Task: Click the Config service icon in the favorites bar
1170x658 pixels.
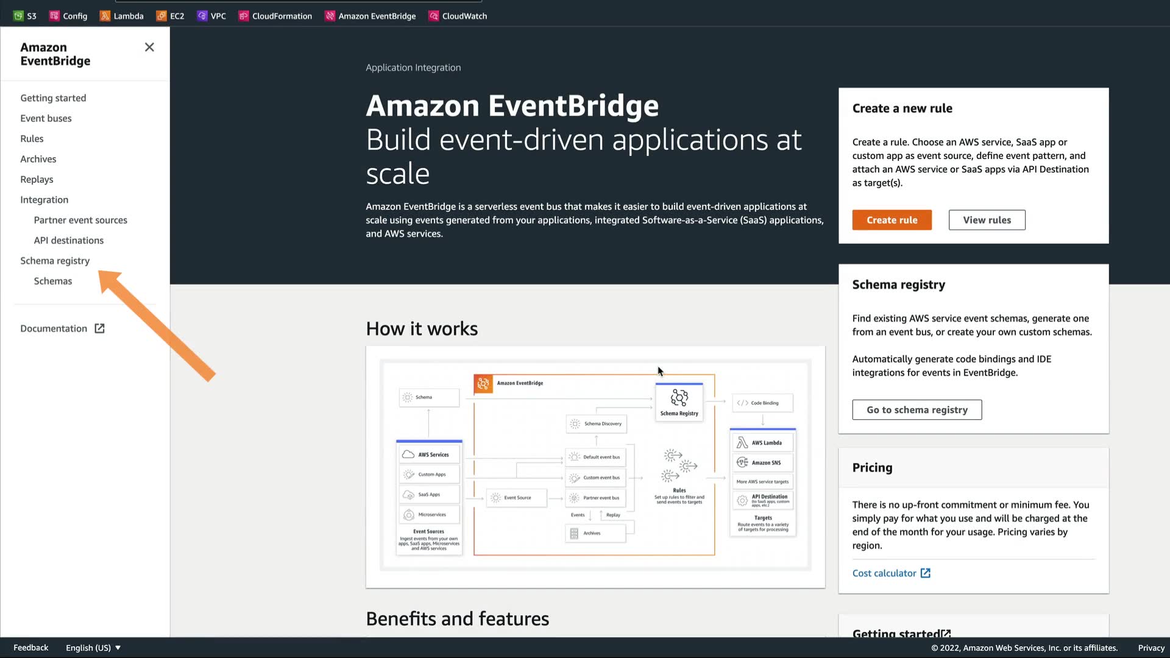Action: tap(54, 16)
